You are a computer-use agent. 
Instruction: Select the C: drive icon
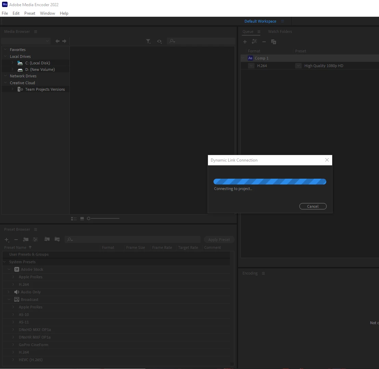pyautogui.click(x=20, y=63)
